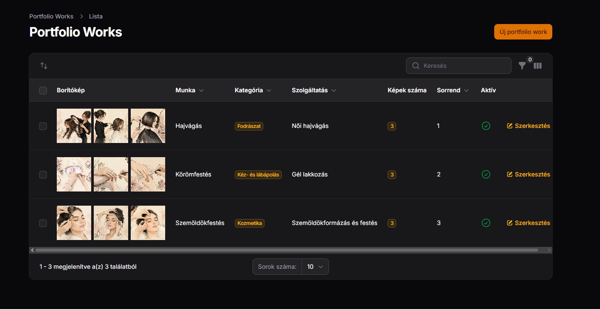Sort the table by the Szolgáltatás column
Viewport: 600px width, 310px height.
tap(314, 90)
